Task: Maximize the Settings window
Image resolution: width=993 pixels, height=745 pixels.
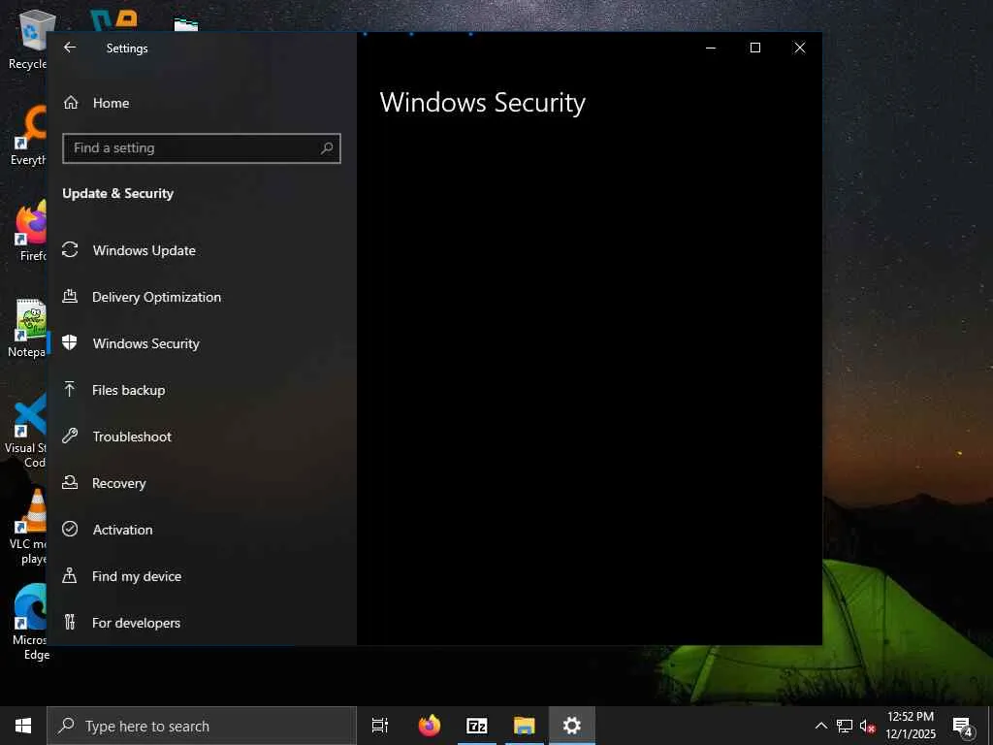Action: (x=754, y=48)
